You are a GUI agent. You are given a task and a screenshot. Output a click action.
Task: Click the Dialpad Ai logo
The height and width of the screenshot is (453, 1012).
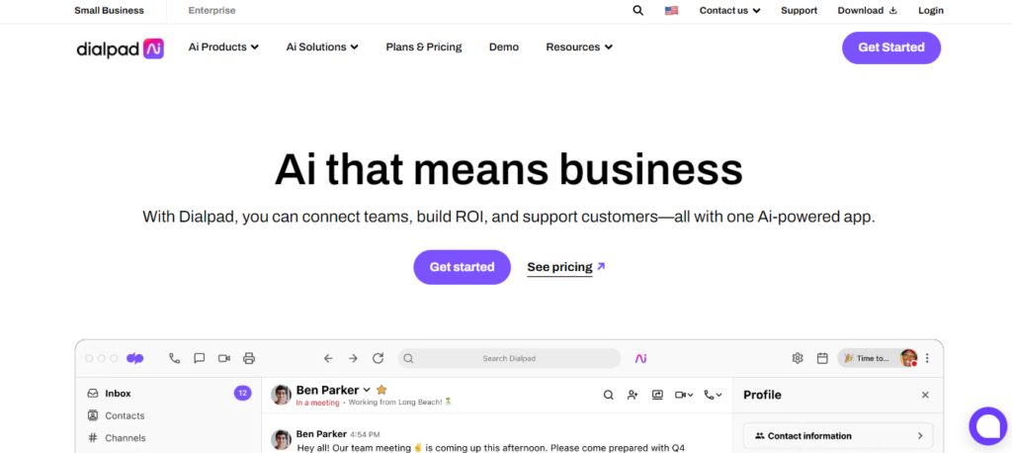point(120,47)
